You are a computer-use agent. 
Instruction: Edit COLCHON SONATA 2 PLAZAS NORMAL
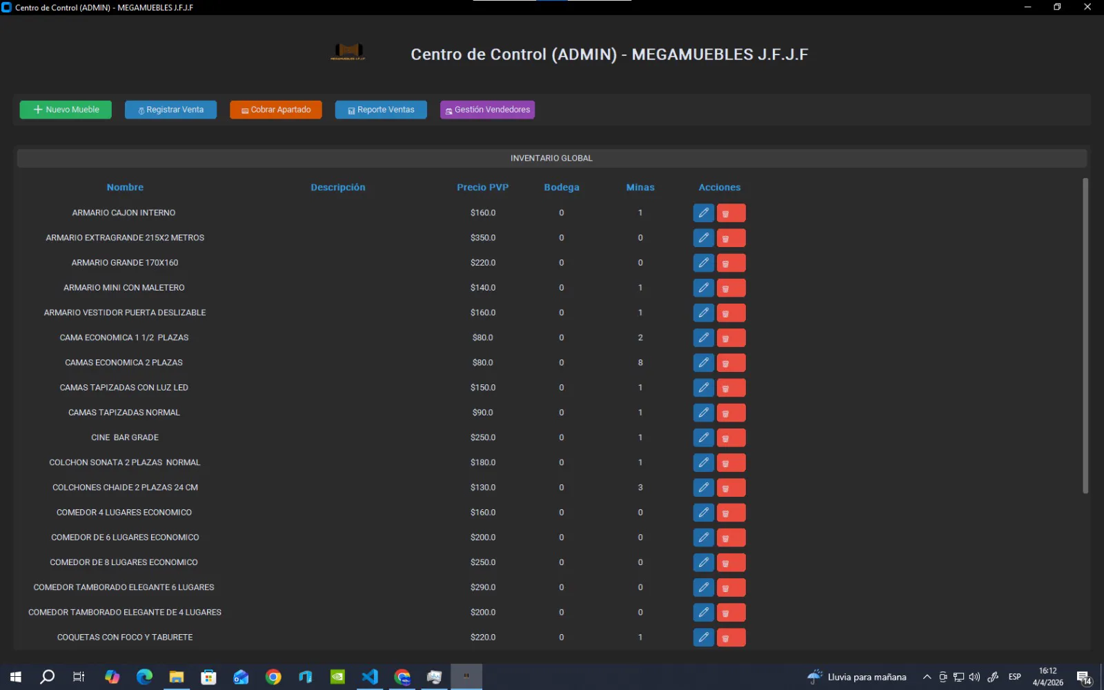pos(703,462)
